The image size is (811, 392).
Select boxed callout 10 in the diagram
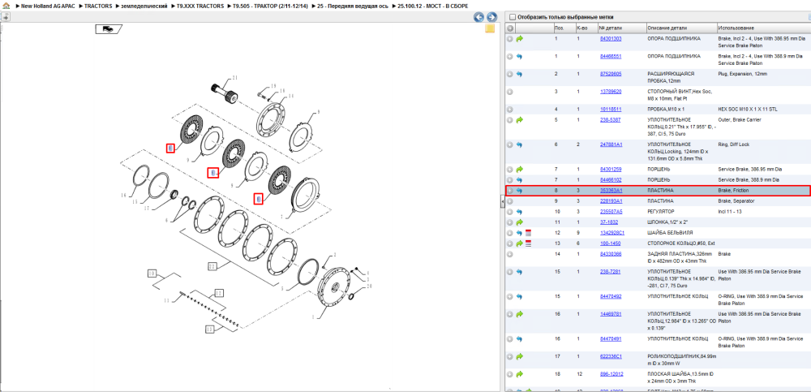tap(151, 273)
